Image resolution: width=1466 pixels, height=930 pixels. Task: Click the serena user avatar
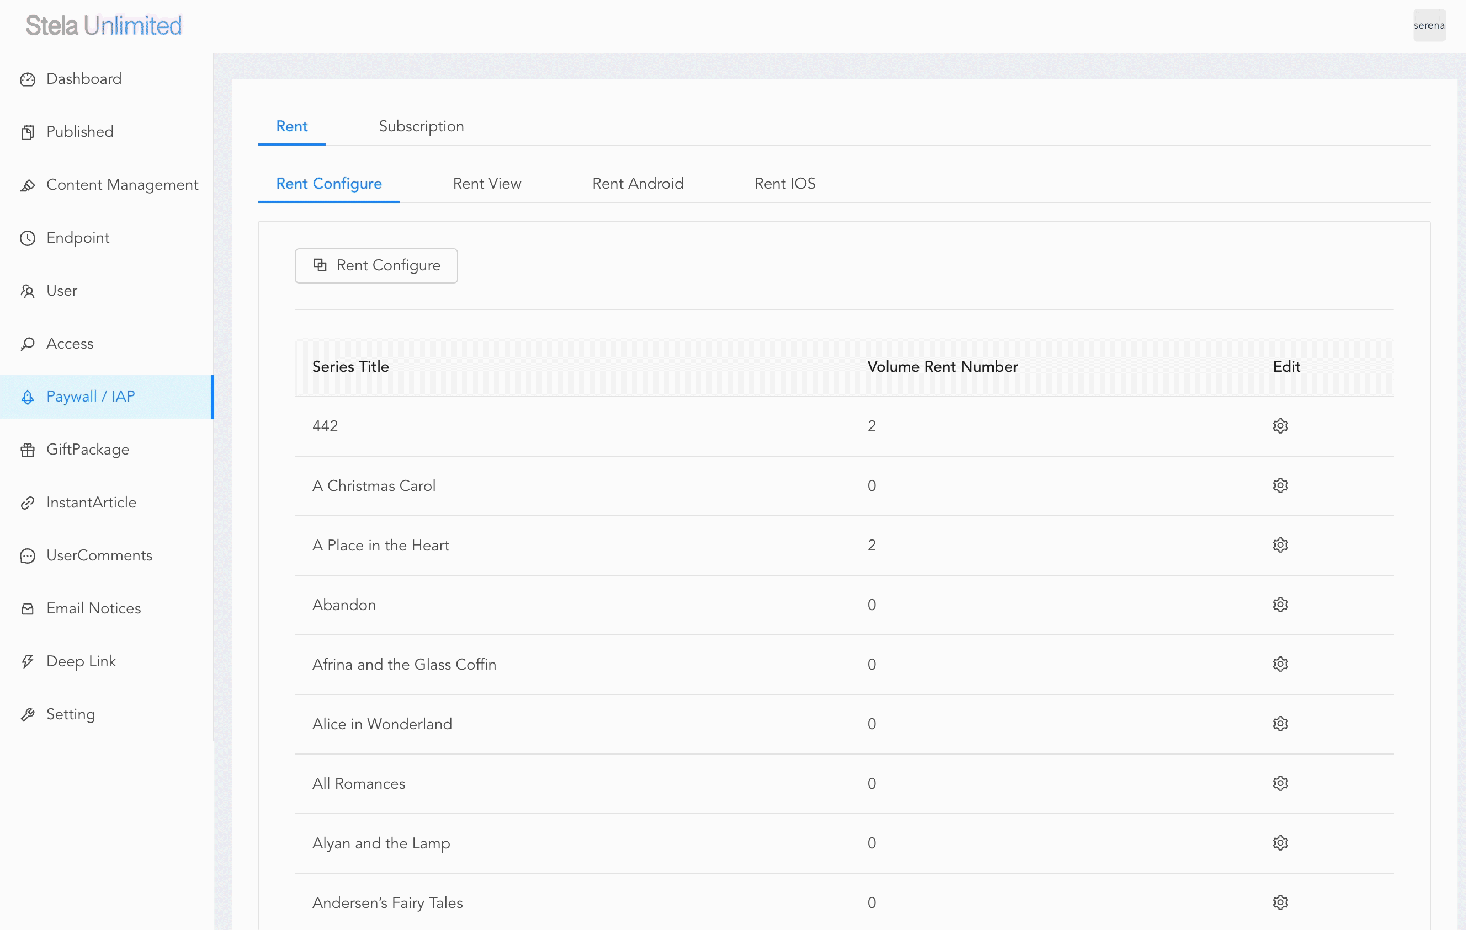click(1428, 25)
